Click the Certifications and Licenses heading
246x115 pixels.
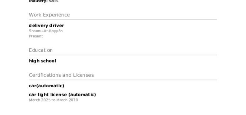click(x=61, y=75)
